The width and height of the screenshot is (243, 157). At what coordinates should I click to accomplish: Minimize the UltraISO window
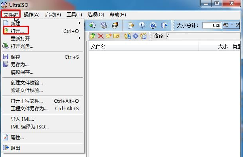click(206, 3)
